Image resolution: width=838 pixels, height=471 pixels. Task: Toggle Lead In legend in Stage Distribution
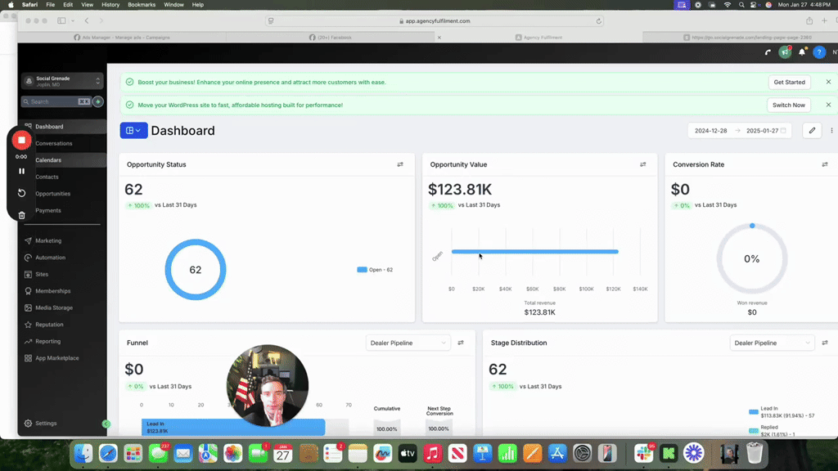click(782, 412)
